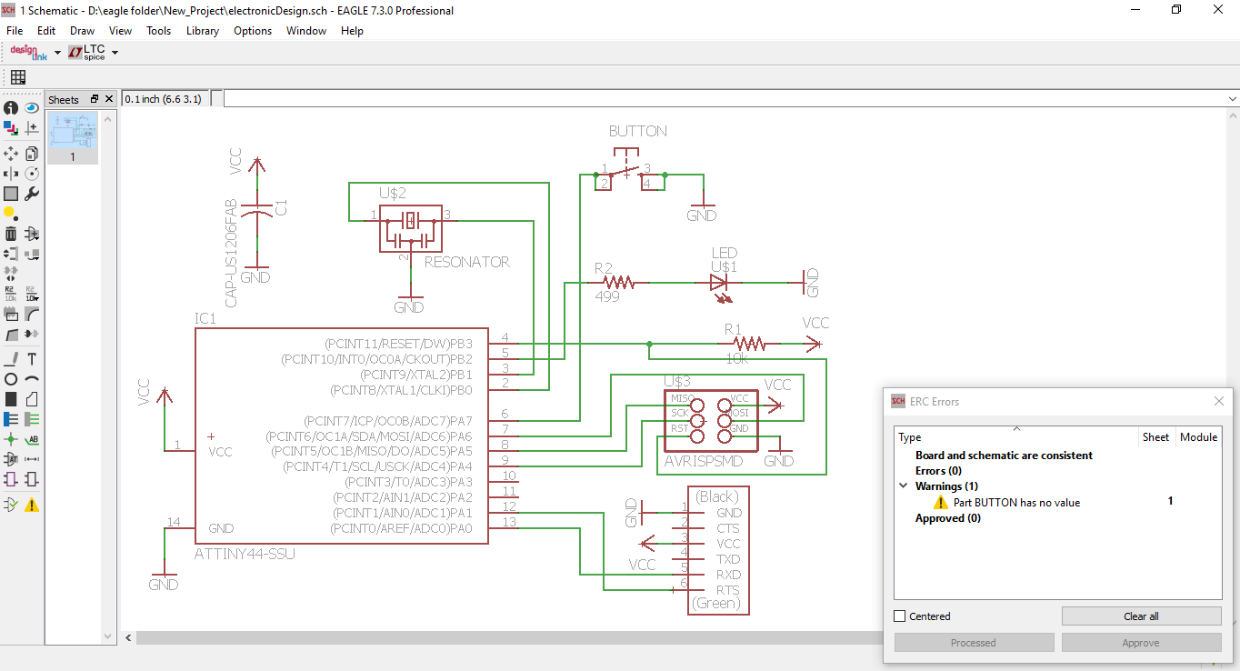The image size is (1240, 671).
Task: Select the Replace part tool
Action: point(32,254)
